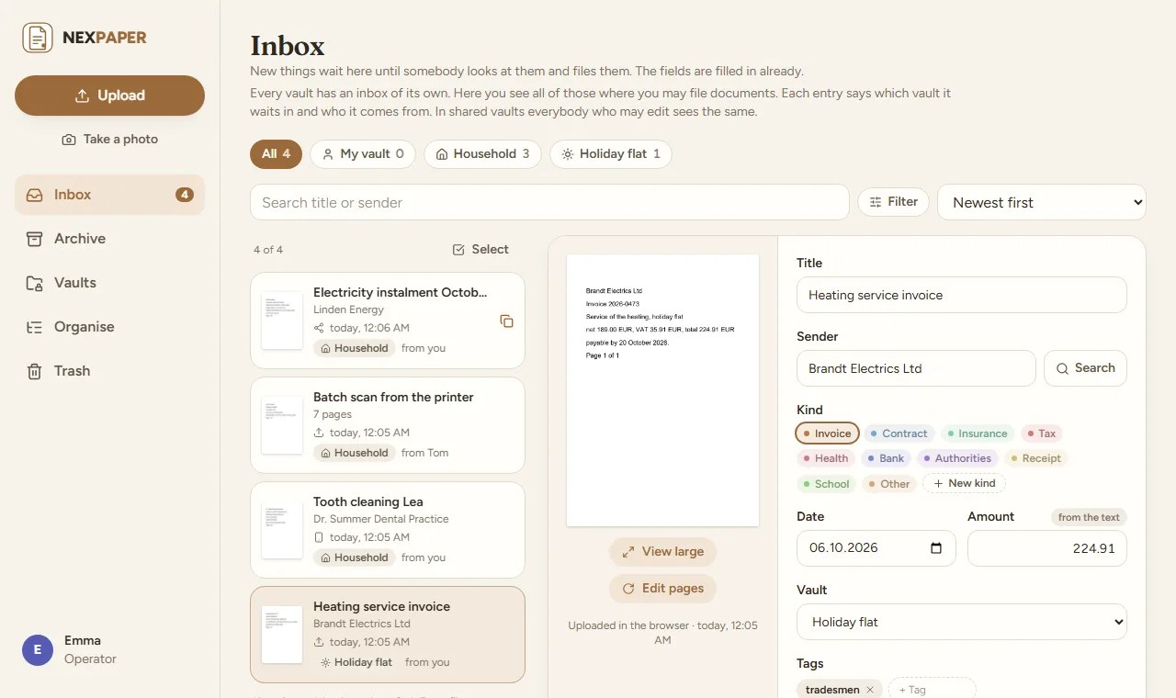Select the Tooth cleaning Lea entry

click(x=388, y=530)
